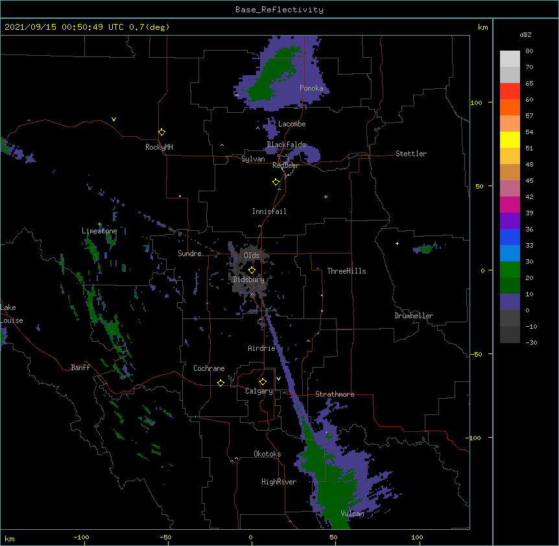The height and width of the screenshot is (546, 559).
Task: Click the Innisfail city label
Action: pos(269,211)
